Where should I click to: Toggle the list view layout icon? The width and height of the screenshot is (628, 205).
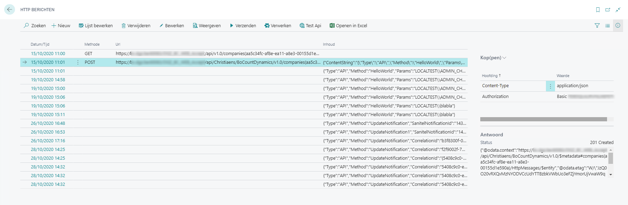click(607, 25)
